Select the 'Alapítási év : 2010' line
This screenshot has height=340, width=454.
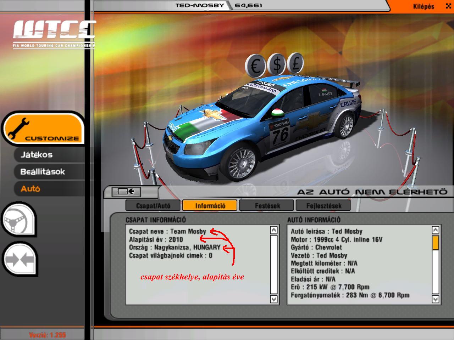156,239
